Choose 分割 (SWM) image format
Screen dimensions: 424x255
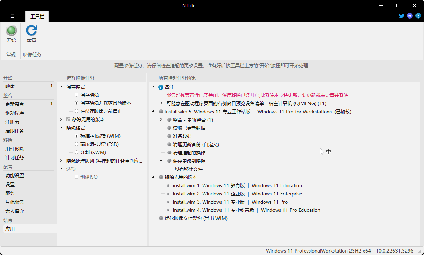point(77,152)
